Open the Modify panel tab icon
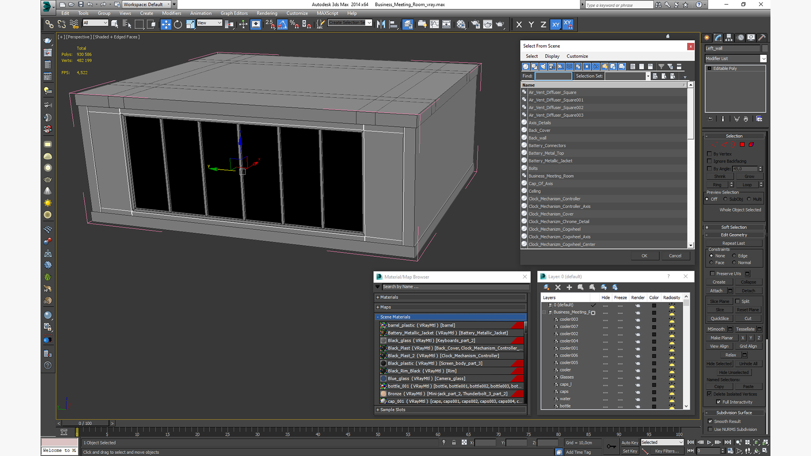This screenshot has width=811, height=456. point(718,38)
